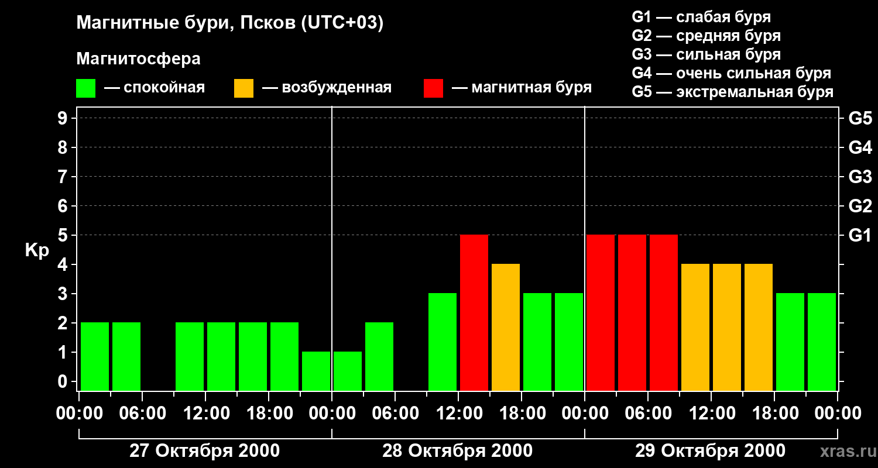
Task: Click the '28 Октября 2000' date label
Action: tap(458, 451)
